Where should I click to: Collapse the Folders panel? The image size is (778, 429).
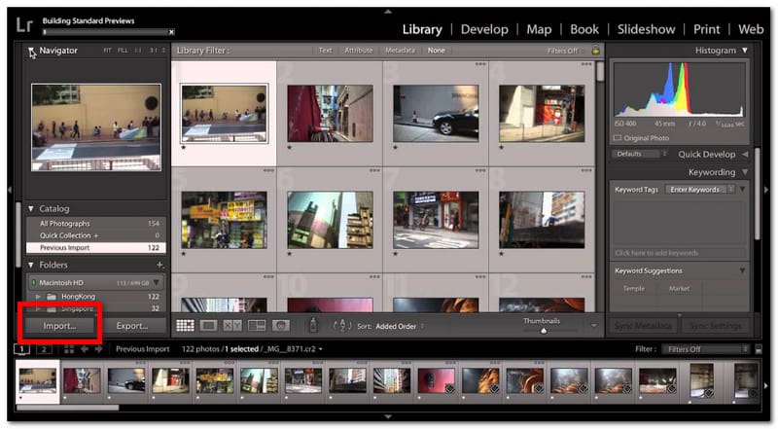31,266
